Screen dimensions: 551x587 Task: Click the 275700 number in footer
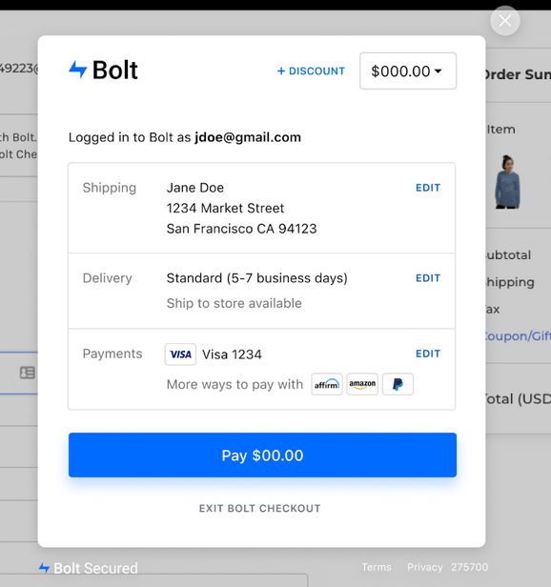pos(469,567)
